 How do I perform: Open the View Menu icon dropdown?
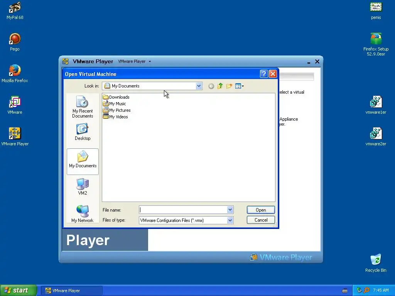[x=239, y=86]
